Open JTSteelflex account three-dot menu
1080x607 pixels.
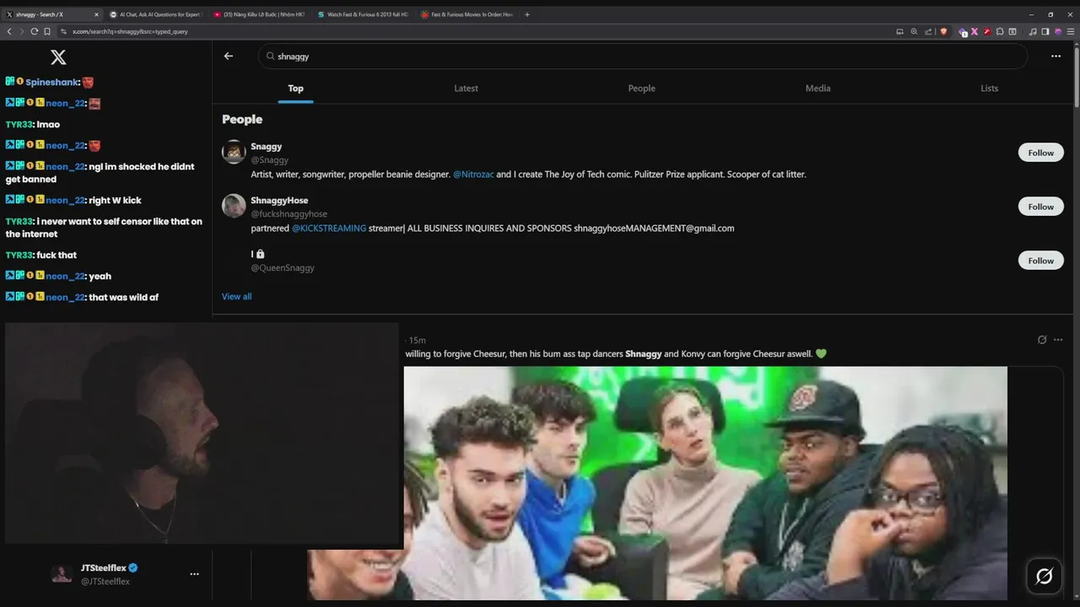[194, 574]
